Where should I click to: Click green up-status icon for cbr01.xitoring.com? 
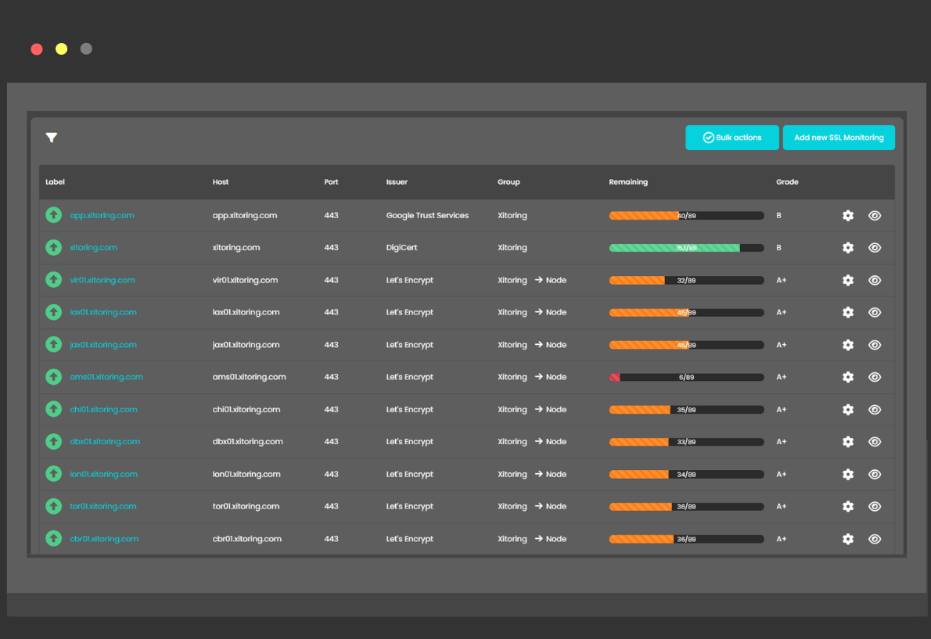[53, 538]
